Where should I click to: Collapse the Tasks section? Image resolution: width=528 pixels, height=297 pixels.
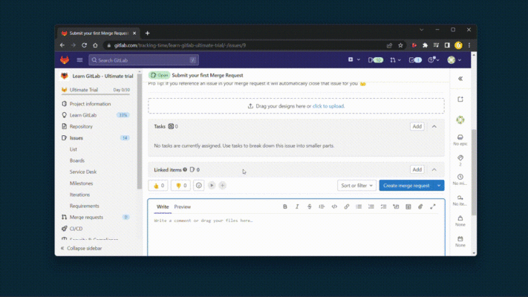(434, 126)
